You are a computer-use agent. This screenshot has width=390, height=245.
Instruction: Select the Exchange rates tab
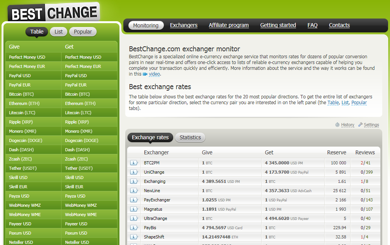tap(150, 137)
